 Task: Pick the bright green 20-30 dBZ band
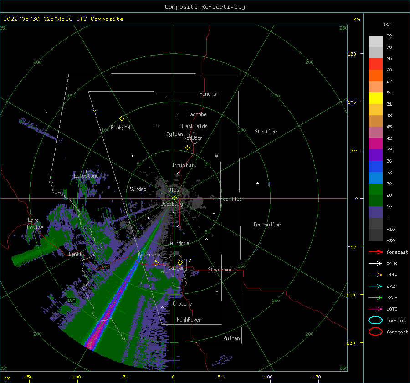pyautogui.click(x=375, y=189)
